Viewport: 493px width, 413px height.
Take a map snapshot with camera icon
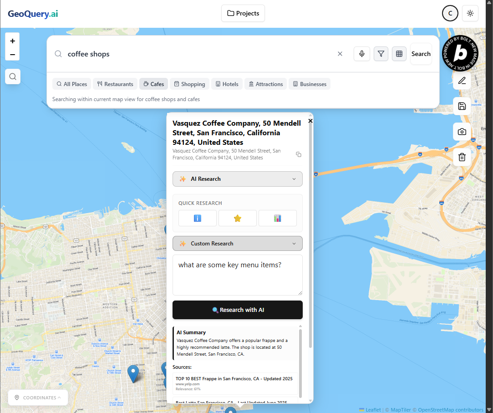(462, 132)
